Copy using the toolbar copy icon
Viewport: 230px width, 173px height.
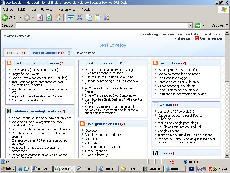pyautogui.click(x=89, y=18)
